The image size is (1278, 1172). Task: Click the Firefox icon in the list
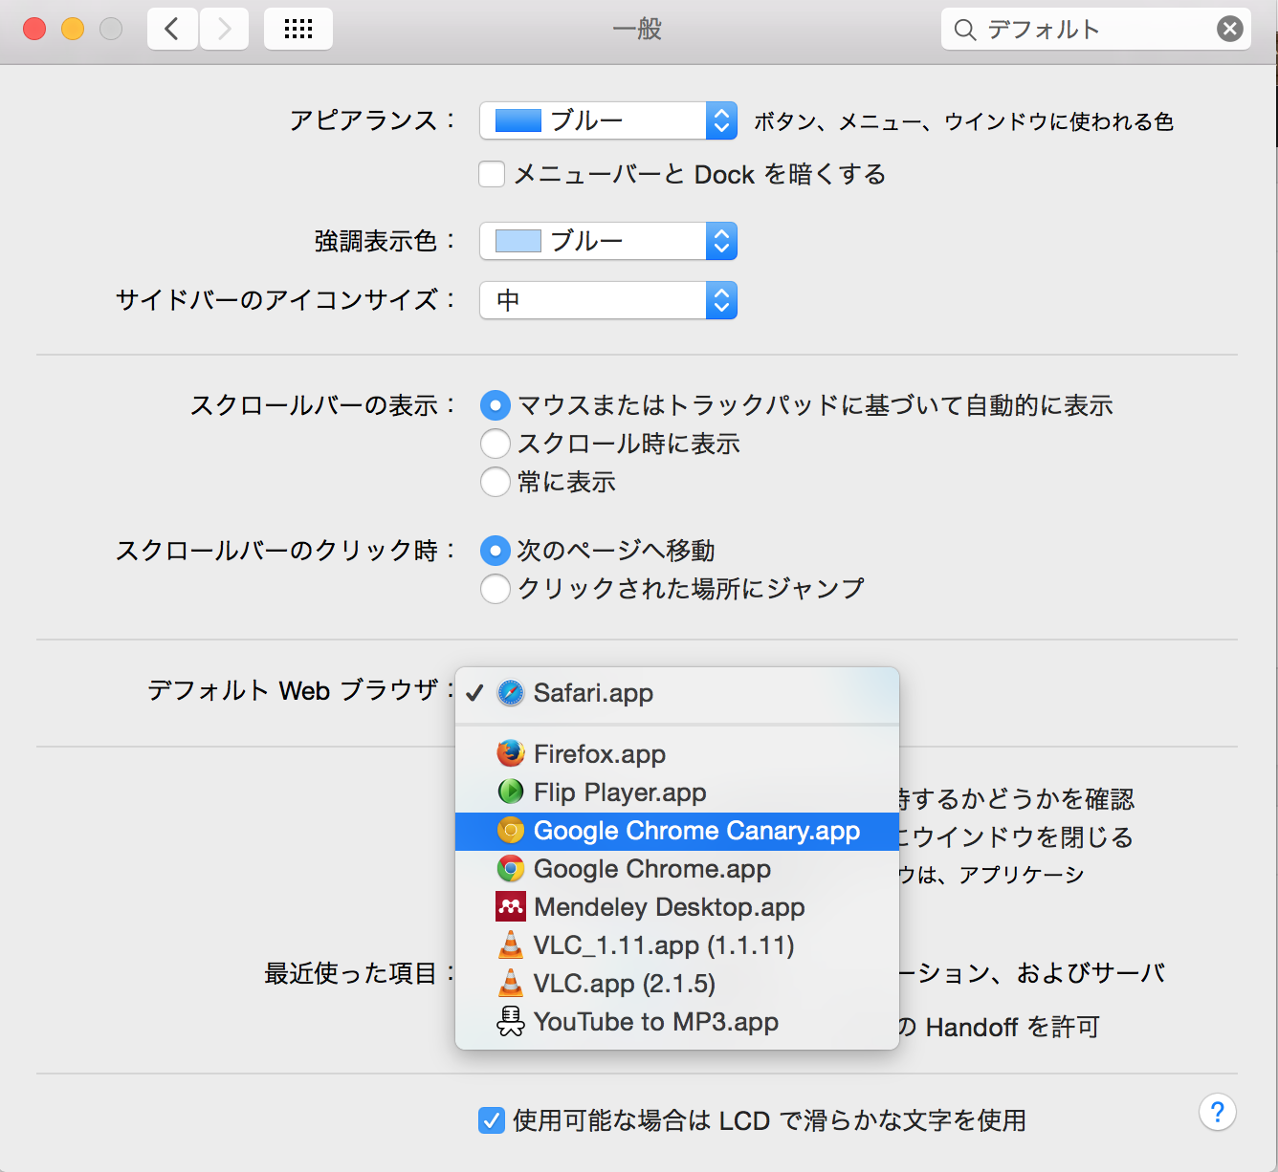[x=511, y=753]
